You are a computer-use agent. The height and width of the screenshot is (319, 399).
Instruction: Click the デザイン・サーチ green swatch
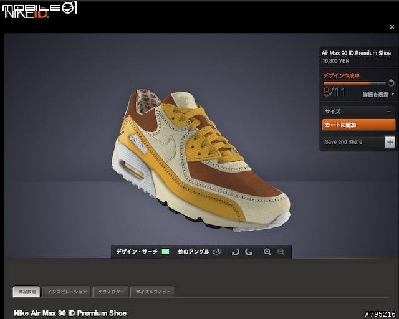(x=165, y=252)
